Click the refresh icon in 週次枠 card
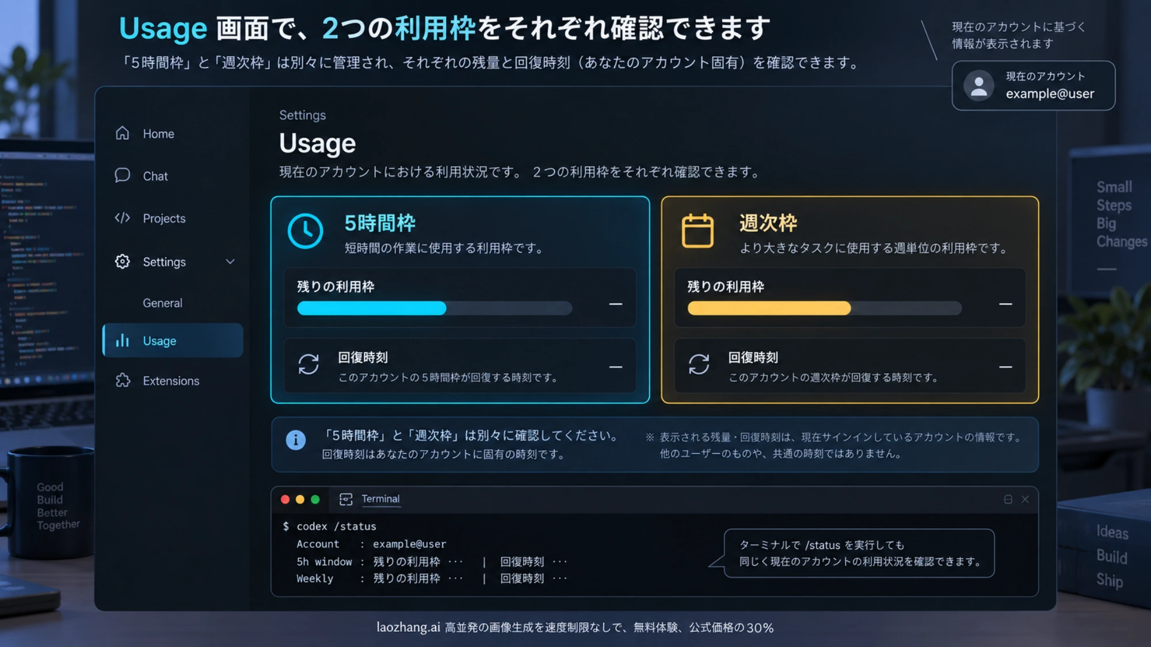Image resolution: width=1151 pixels, height=647 pixels. (699, 364)
